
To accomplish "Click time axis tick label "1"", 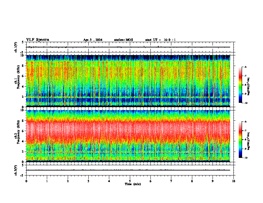I will click(x=47, y=181).
